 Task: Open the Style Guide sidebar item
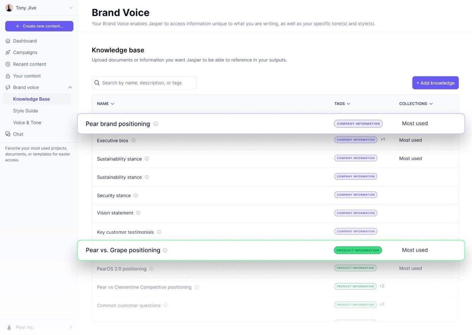pyautogui.click(x=26, y=111)
